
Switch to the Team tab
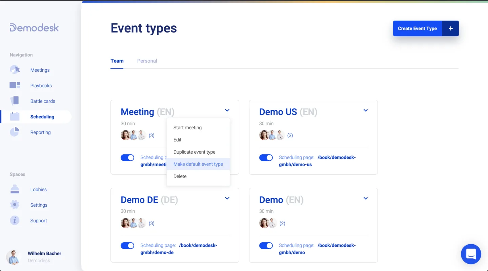click(x=117, y=61)
